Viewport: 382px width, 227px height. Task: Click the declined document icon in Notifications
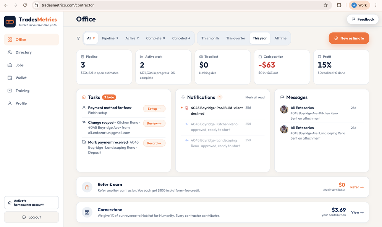point(187,108)
